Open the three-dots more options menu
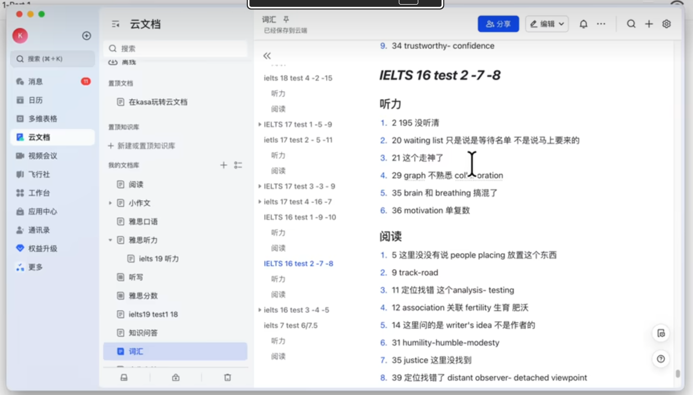The height and width of the screenshot is (395, 693). (601, 24)
